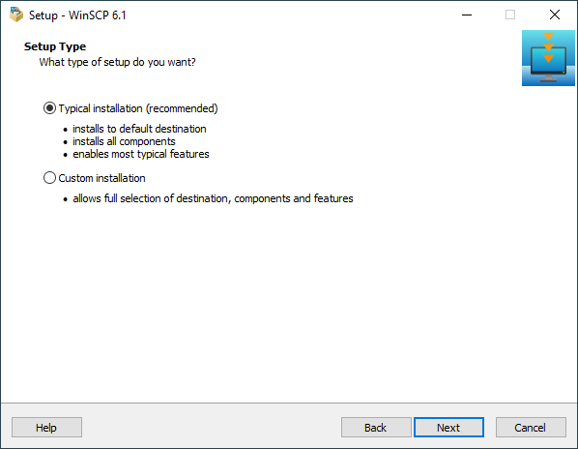Screen dimensions: 578x449
Task: Click the Next button
Action: click(x=448, y=428)
